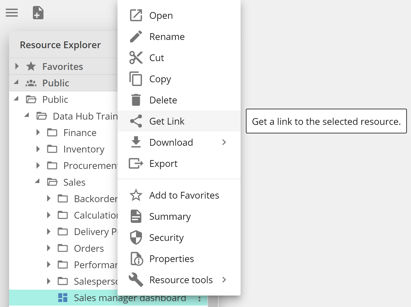
Task: Open the hamburger main menu
Action: [12, 13]
